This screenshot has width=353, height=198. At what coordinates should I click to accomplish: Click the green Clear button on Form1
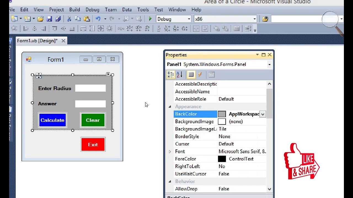point(93,120)
